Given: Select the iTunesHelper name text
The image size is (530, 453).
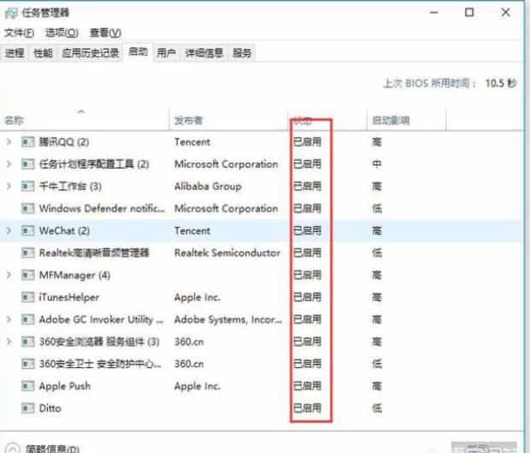Looking at the screenshot, I should tap(69, 297).
